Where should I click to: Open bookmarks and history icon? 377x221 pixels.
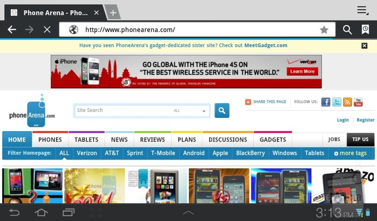click(x=365, y=29)
